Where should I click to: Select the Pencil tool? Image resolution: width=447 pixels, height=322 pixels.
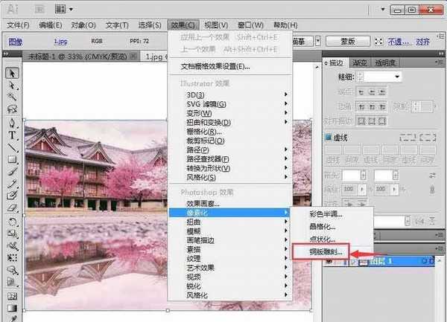12,184
